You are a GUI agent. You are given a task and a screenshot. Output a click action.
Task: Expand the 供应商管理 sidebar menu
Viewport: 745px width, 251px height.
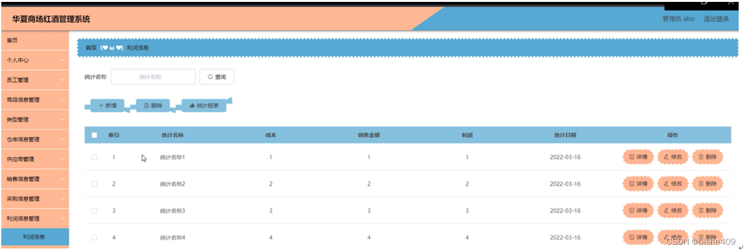pyautogui.click(x=35, y=159)
